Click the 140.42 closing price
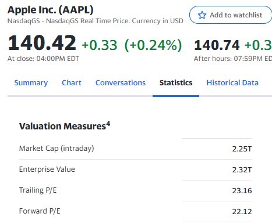The width and height of the screenshot is (272, 224). coord(42,43)
